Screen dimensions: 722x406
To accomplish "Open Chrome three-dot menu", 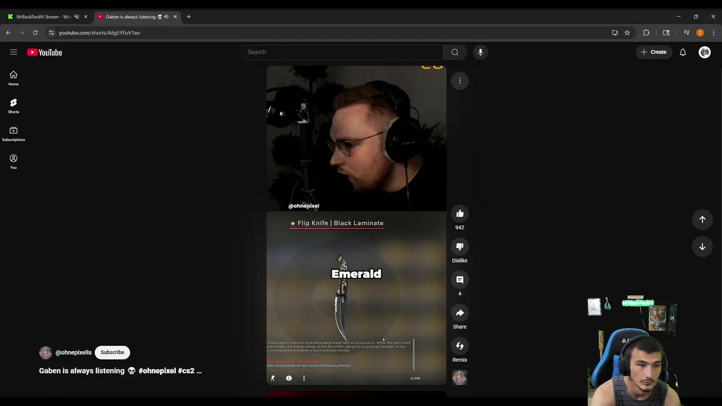I will click(x=714, y=33).
